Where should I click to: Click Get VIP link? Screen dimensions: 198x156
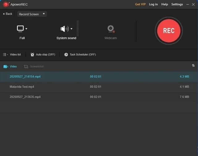(140, 4)
